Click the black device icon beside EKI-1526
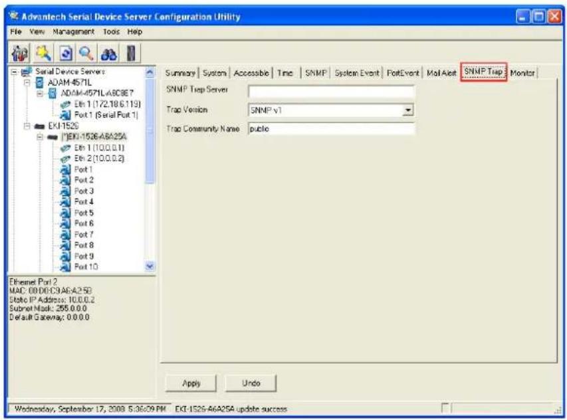 click(x=39, y=126)
